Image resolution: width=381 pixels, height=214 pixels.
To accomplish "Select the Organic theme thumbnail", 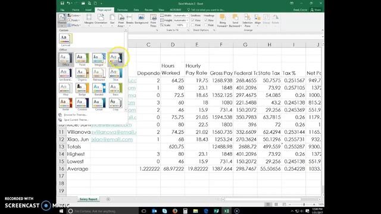I will [x=82, y=74].
